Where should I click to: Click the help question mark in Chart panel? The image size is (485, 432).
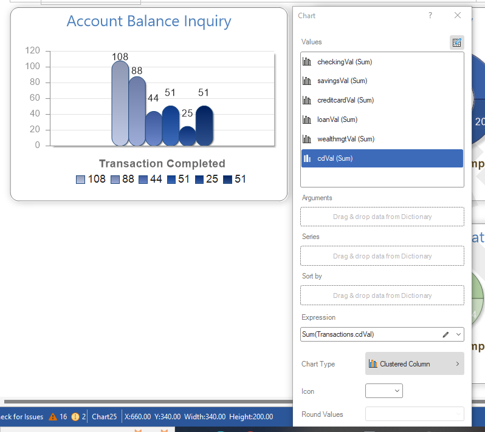(x=430, y=15)
